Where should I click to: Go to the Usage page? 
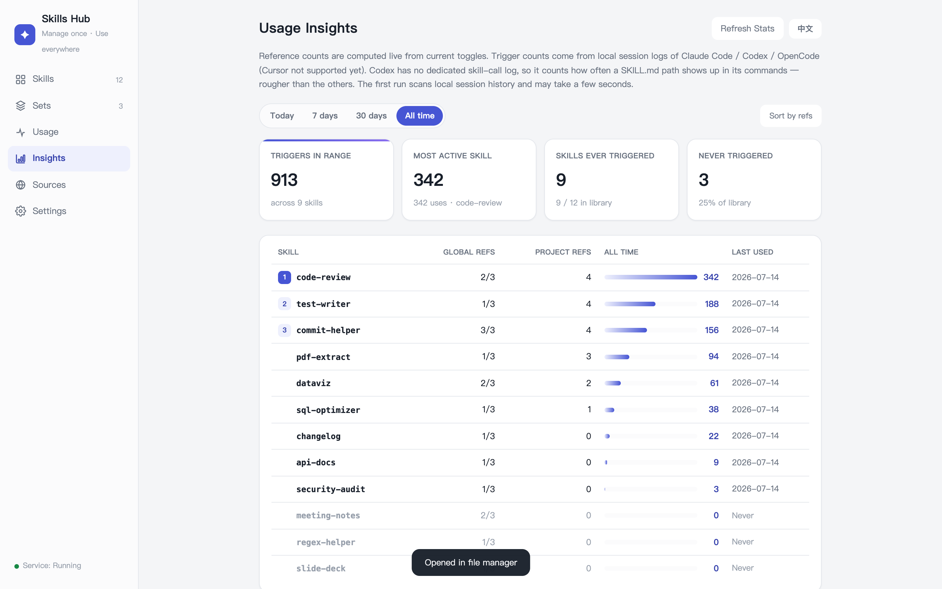point(69,132)
